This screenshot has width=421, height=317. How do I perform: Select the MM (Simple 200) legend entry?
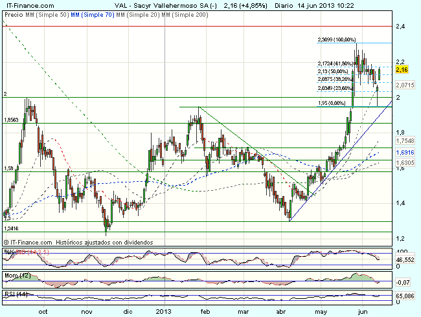[x=189, y=14]
